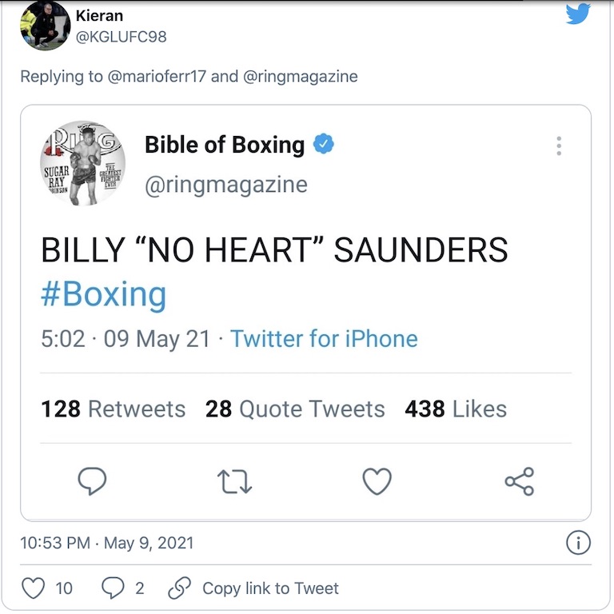The image size is (614, 614).
Task: Show the 438 Likes list
Action: 456,409
